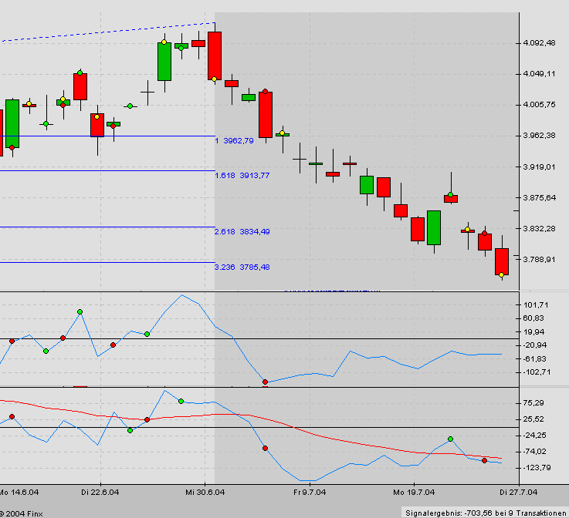569x518 pixels.
Task: Click the date label Mo 14.6.04
Action: [x=19, y=493]
